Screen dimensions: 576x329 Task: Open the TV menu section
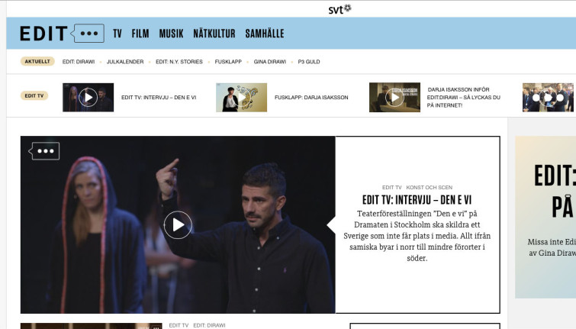[x=117, y=34]
